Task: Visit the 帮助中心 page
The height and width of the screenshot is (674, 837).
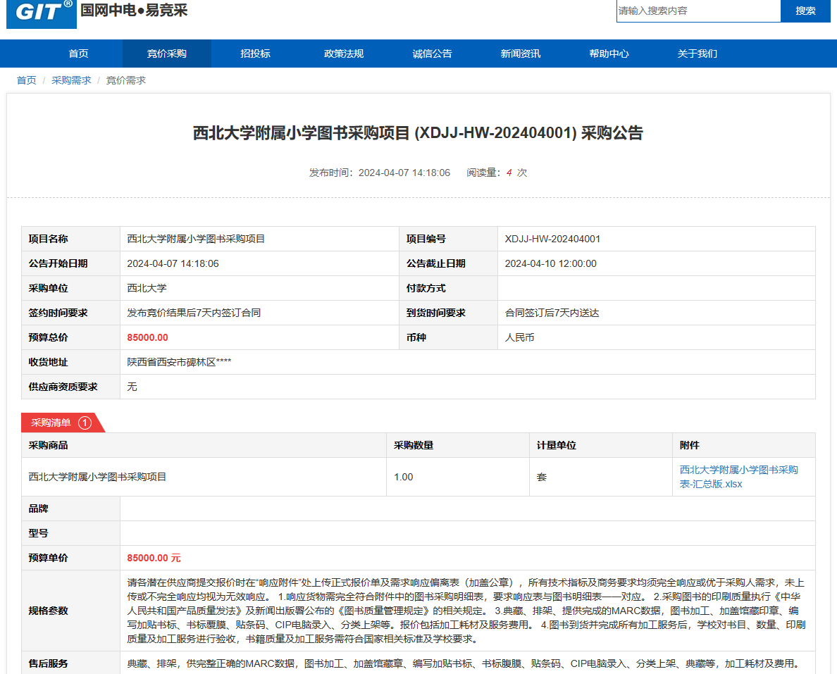Action: (609, 54)
